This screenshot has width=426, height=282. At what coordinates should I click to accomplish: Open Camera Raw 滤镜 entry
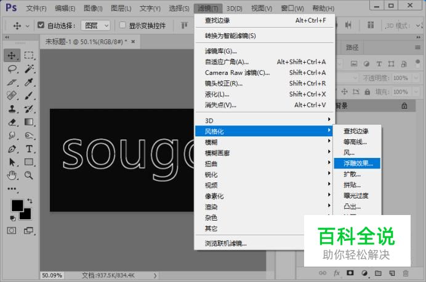(264, 72)
